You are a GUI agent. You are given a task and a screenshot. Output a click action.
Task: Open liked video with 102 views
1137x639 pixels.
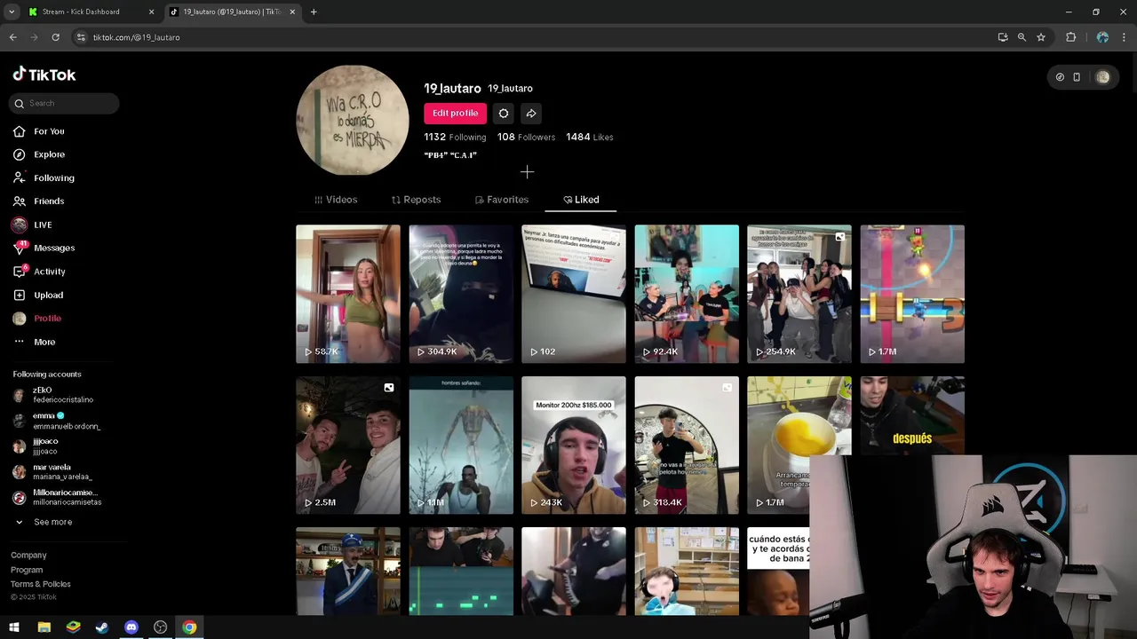click(574, 294)
